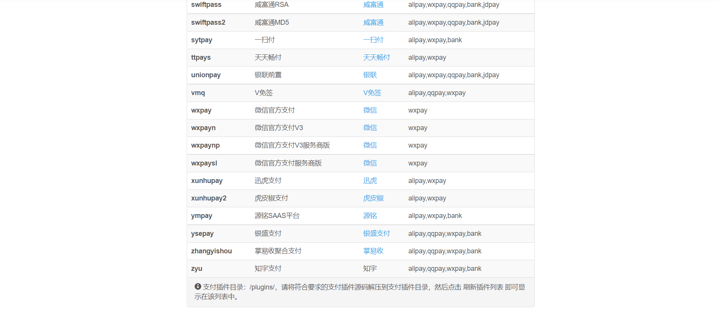Click alipay,wxpay,bank in the ympay row
This screenshot has width=718, height=310.
(x=435, y=216)
